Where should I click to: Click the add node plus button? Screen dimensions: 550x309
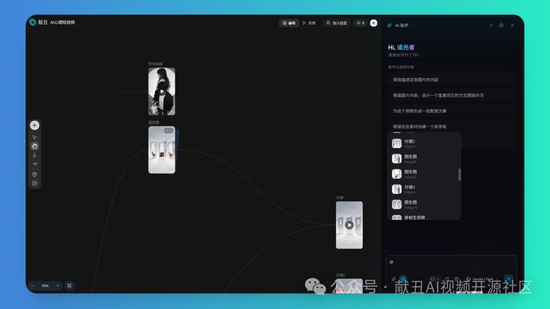[x=35, y=125]
